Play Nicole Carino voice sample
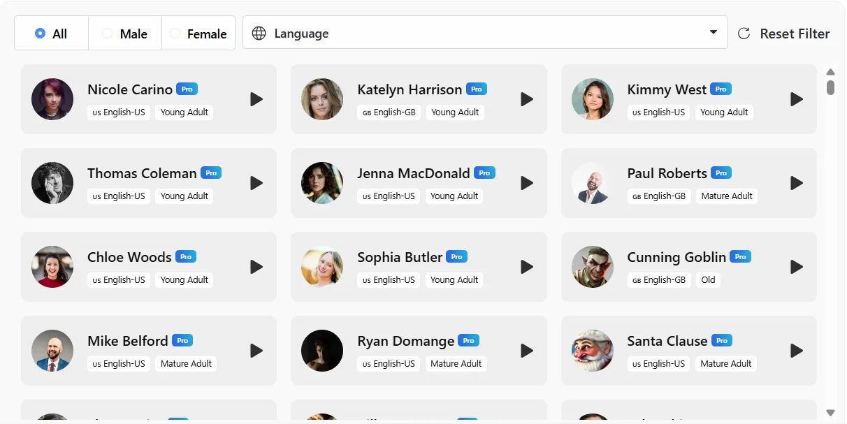The image size is (847, 424). (x=256, y=99)
